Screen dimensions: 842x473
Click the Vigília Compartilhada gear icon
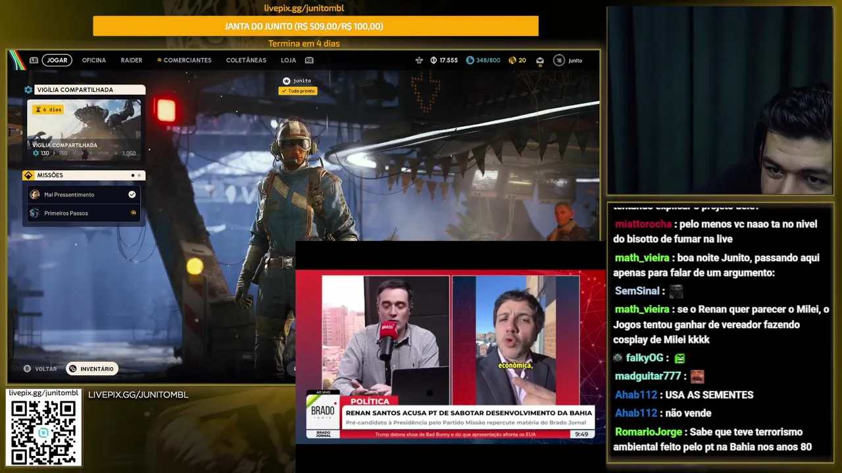pyautogui.click(x=28, y=89)
